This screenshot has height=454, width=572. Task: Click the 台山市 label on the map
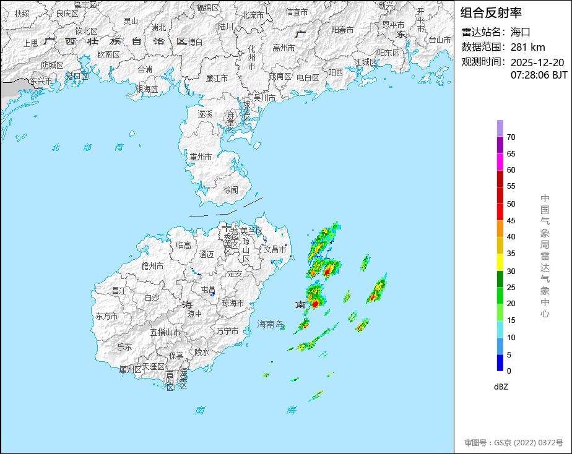pyautogui.click(x=440, y=40)
